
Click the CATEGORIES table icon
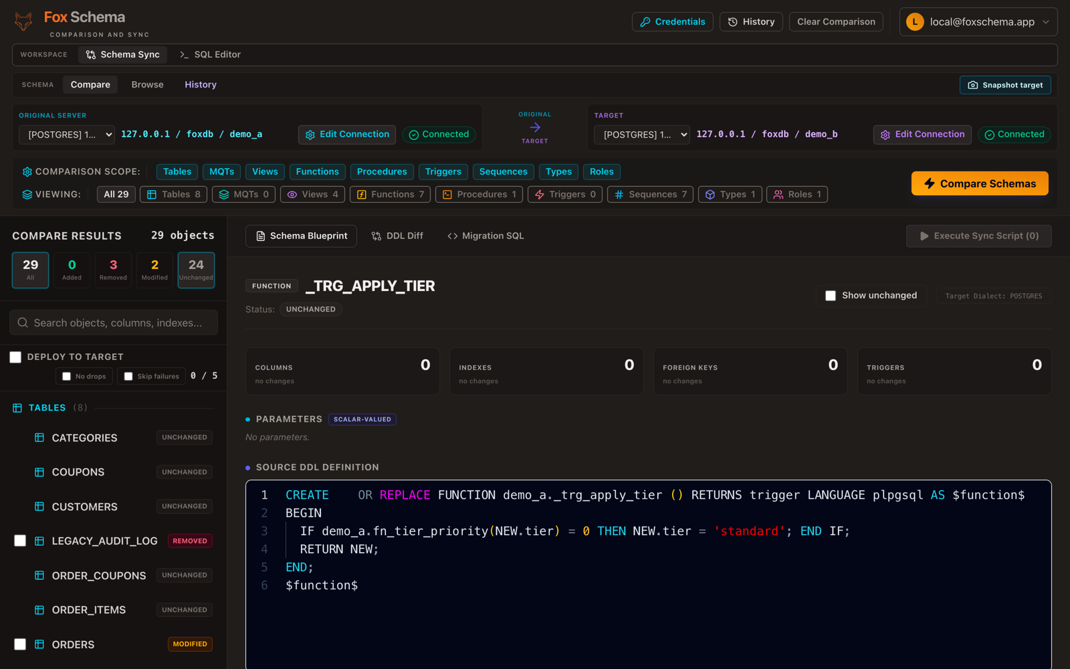[39, 438]
